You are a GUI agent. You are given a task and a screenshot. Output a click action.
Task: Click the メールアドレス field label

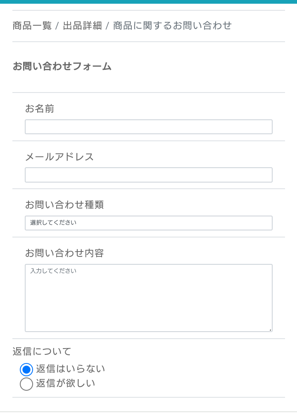click(59, 157)
